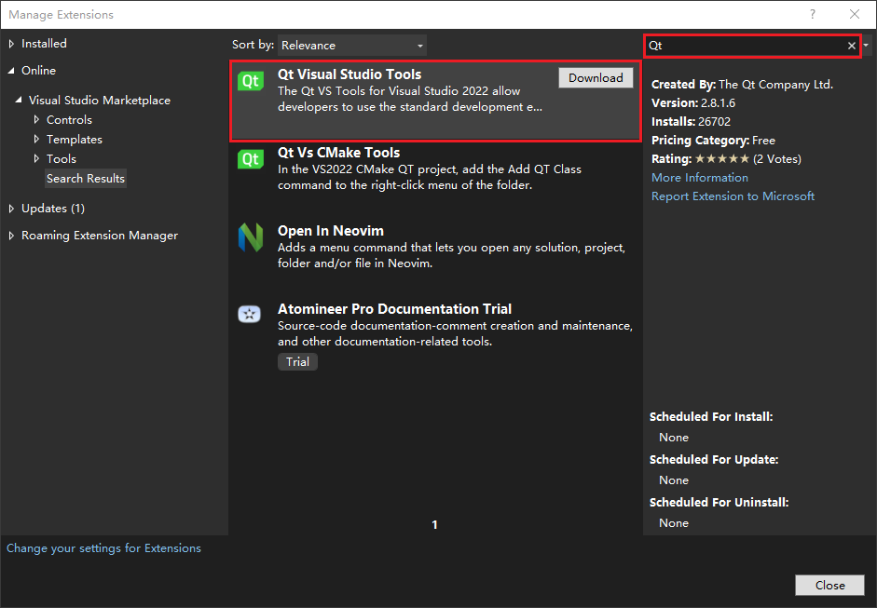877x608 pixels.
Task: Open Change your settings for Extensions link
Action: click(103, 548)
